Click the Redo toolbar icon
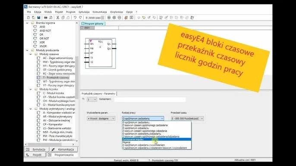Viewport: 296px width, 166px height. click(x=80, y=18)
